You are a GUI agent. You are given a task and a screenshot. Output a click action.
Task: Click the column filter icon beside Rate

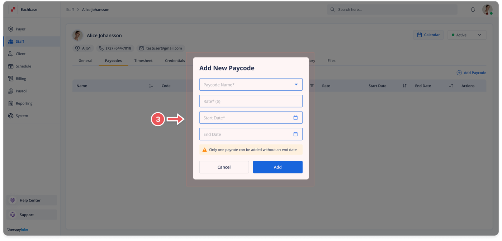click(312, 86)
